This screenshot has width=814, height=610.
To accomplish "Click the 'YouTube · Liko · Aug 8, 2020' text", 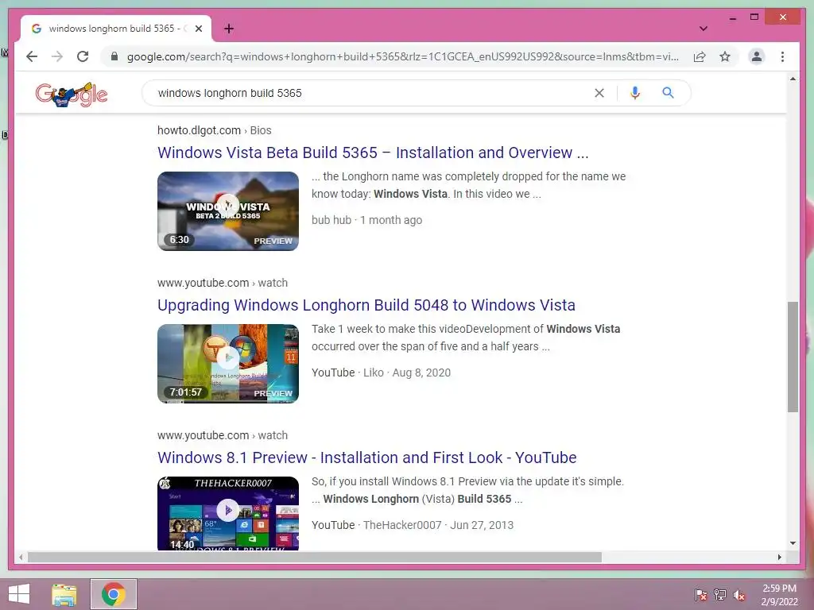I will 381,373.
